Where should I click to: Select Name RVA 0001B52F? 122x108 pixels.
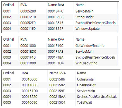56,29
